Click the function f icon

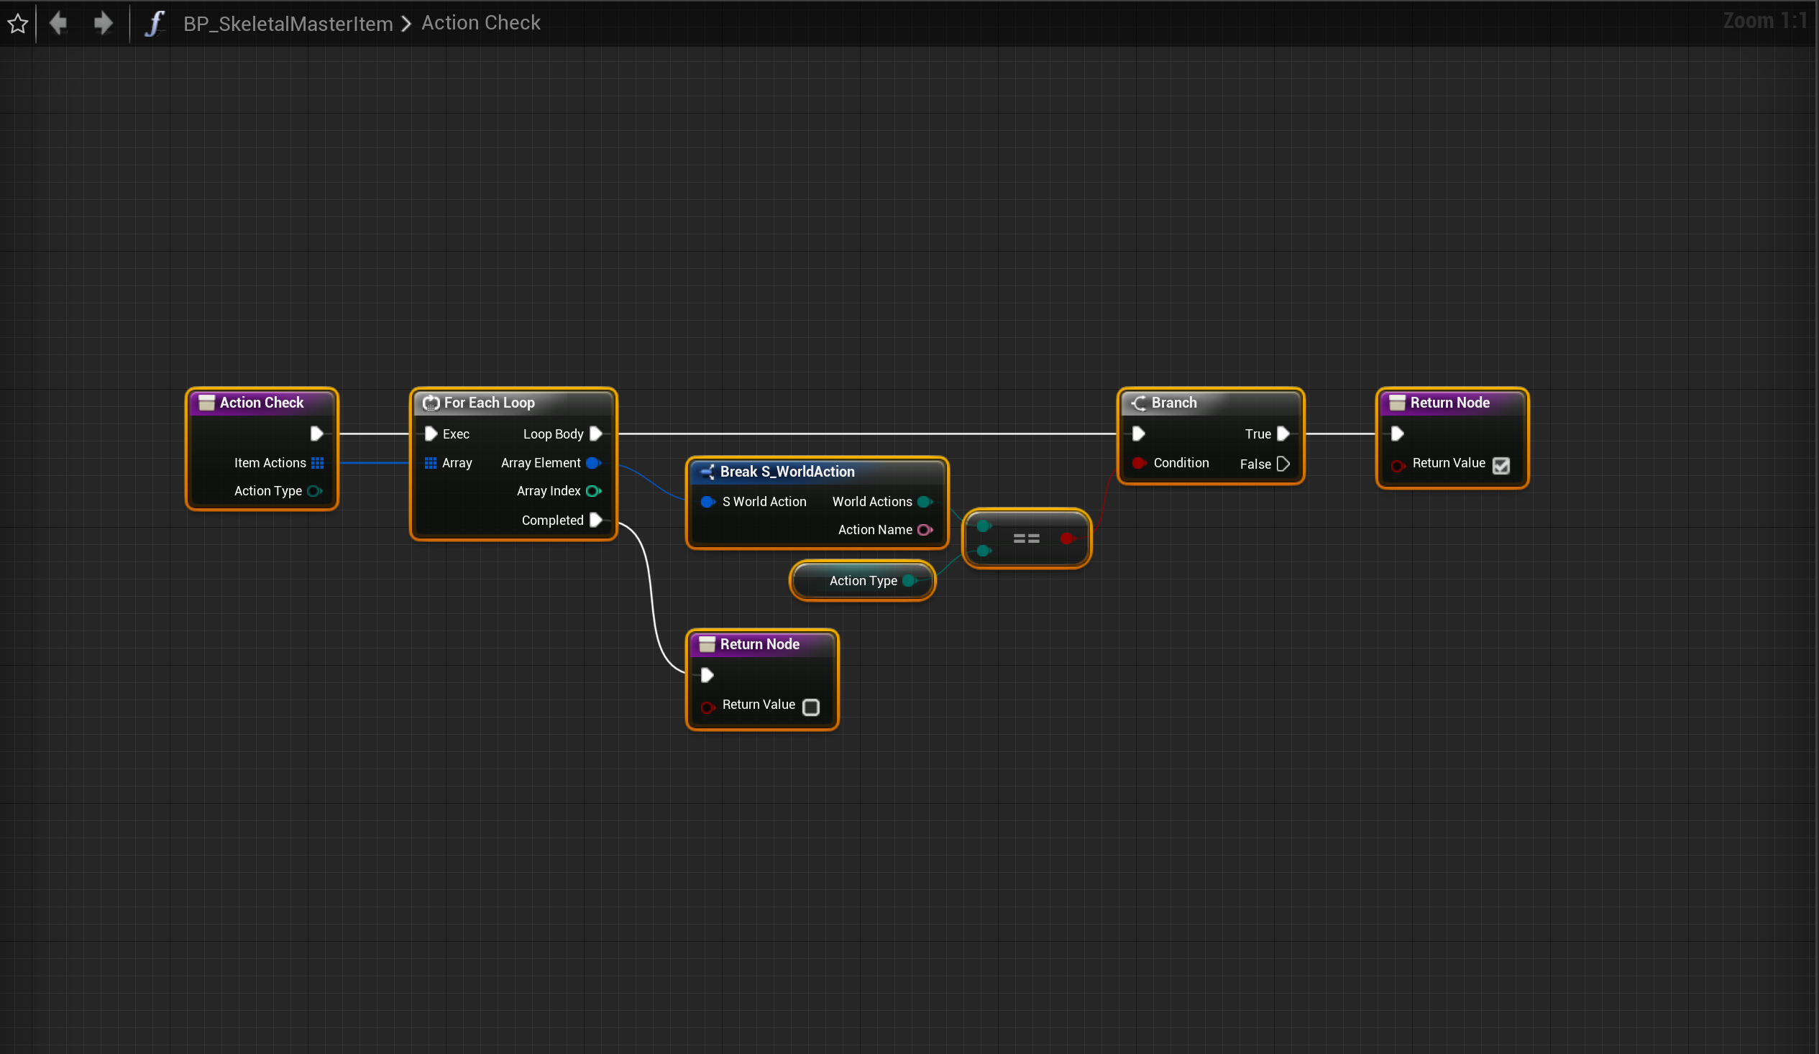coord(154,23)
